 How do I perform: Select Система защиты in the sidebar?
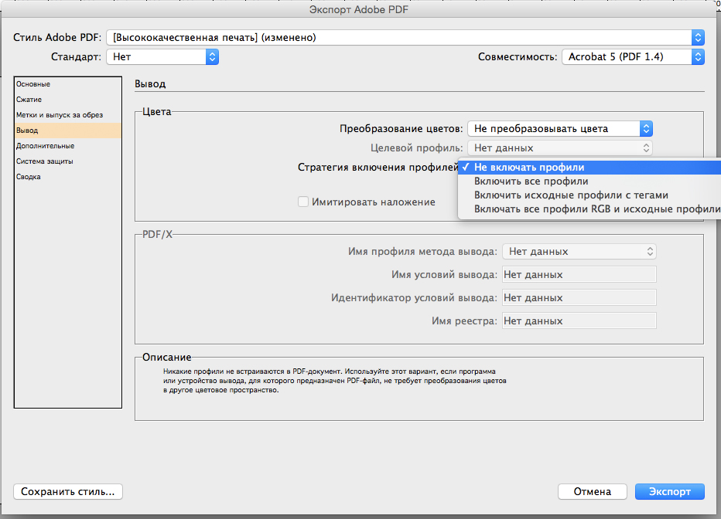point(68,161)
